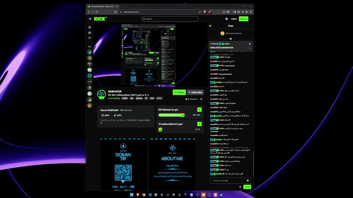Open the Kick sidebar hamburger menu
The height and width of the screenshot is (198, 353).
point(90,19)
